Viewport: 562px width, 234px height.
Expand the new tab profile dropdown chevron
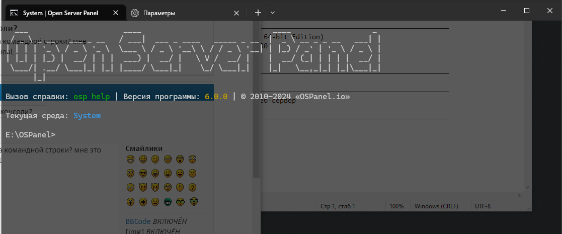(272, 13)
